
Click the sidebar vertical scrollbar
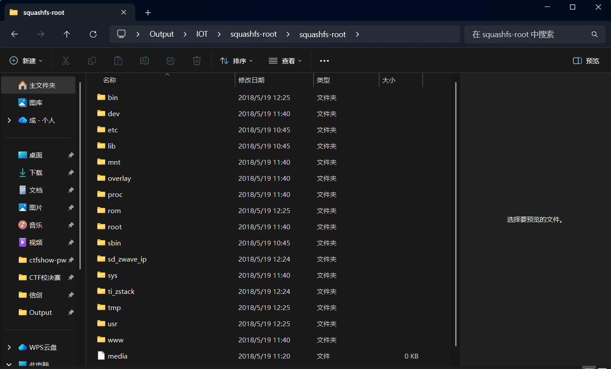click(x=80, y=175)
